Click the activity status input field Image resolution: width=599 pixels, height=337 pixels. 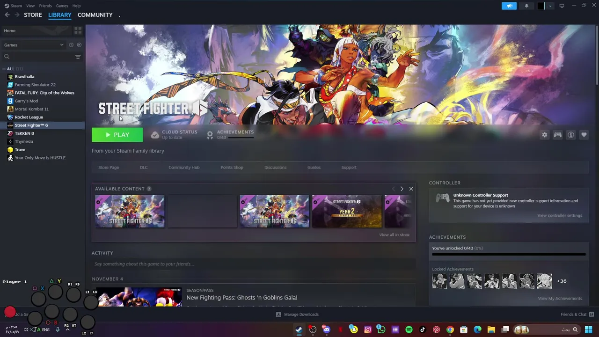tap(253, 264)
